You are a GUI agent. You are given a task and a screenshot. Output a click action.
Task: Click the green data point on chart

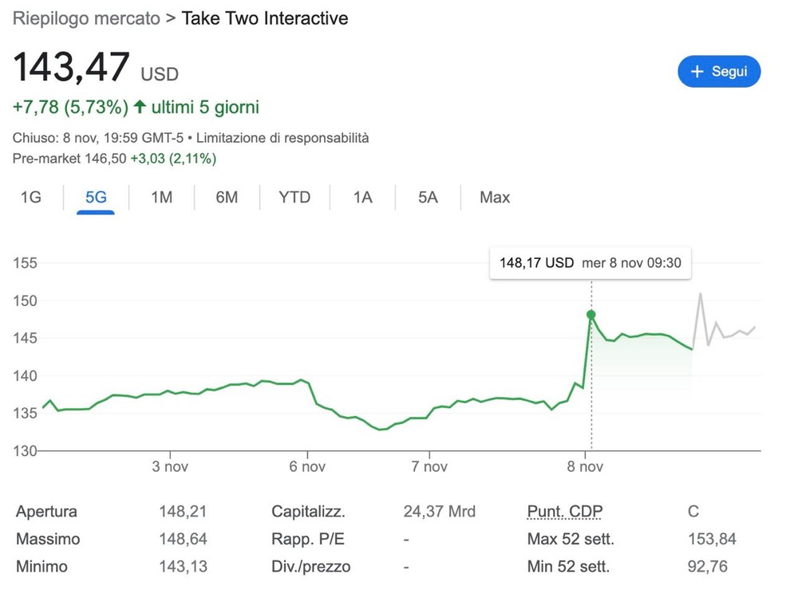tap(591, 315)
